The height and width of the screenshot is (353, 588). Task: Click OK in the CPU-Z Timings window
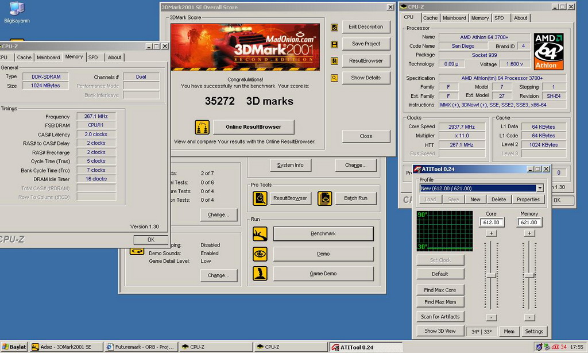coord(151,240)
